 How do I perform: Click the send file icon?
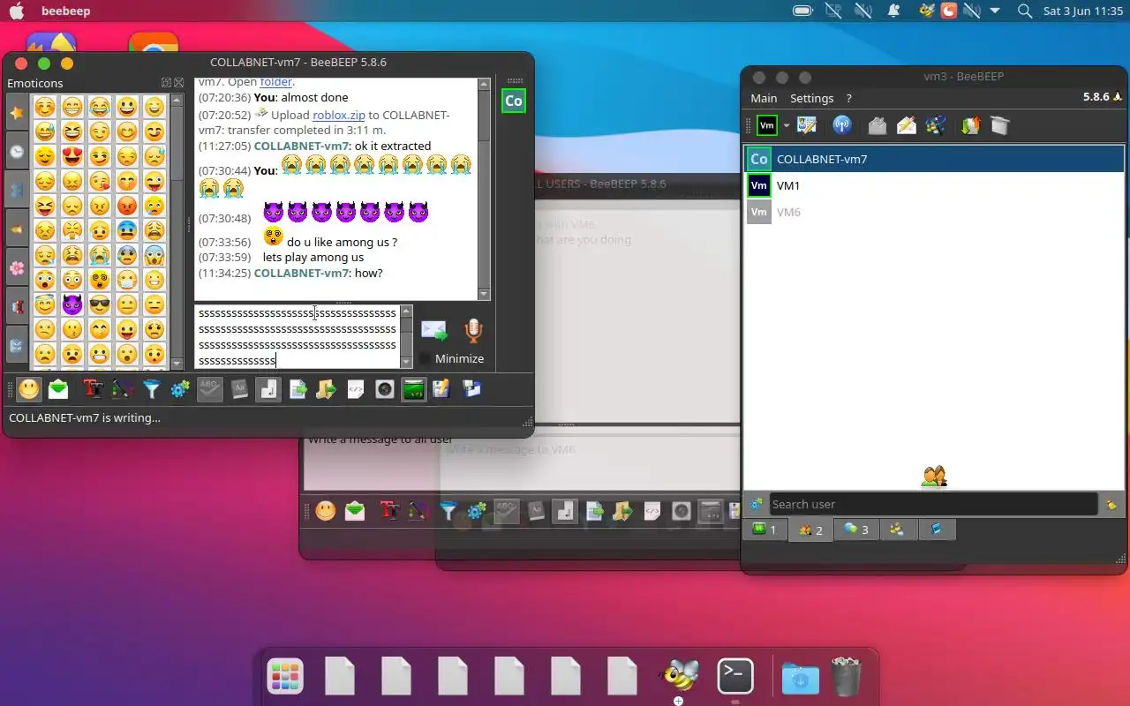298,389
